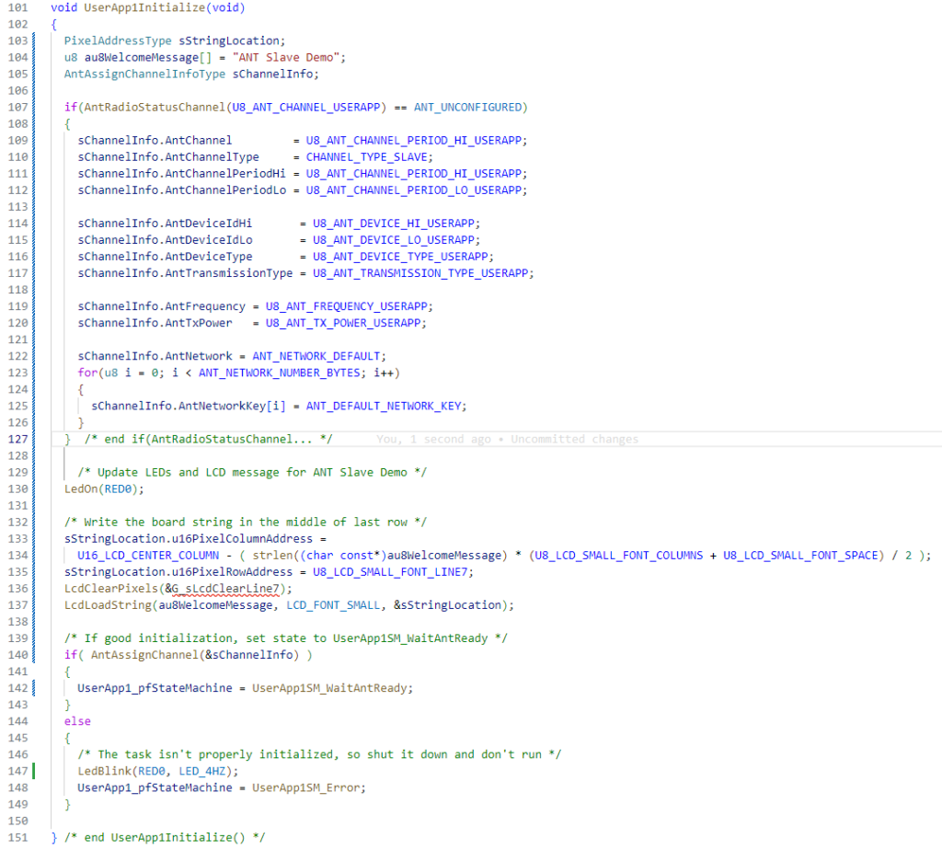This screenshot has height=850, width=942.
Task: Click U8_ANT_CHANNEL_PERIOD_LO_USERAPP constant
Action: click(x=413, y=190)
